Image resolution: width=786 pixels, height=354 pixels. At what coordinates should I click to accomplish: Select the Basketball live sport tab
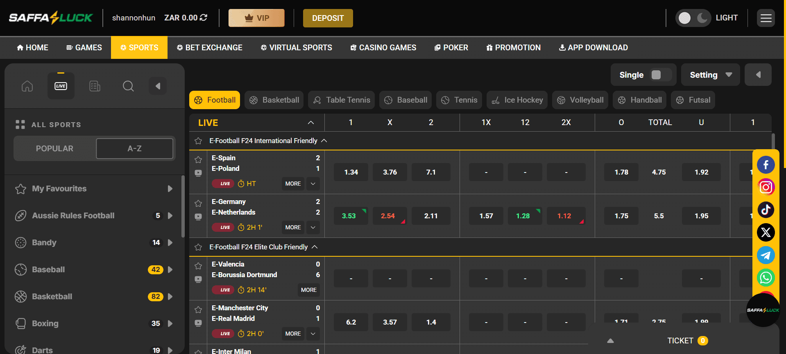coord(274,100)
